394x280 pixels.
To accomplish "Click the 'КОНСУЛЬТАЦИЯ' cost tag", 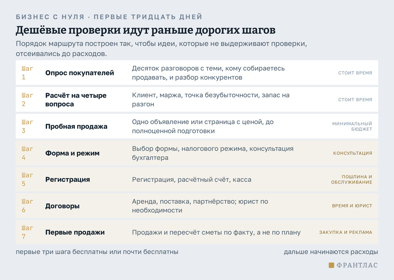I will (x=353, y=153).
